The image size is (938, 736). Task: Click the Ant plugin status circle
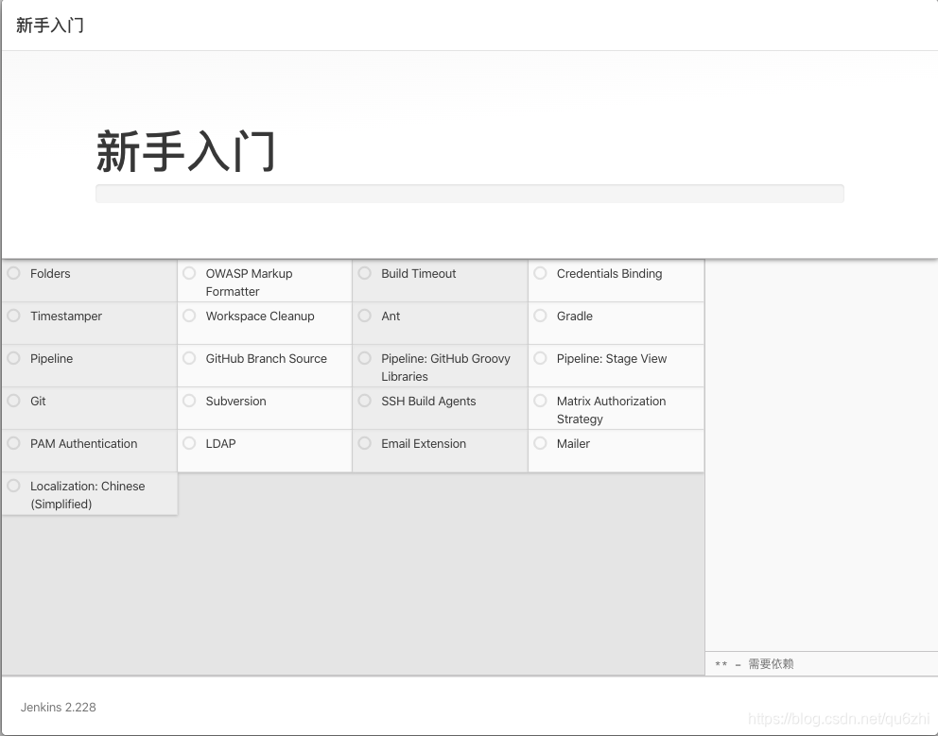tap(364, 316)
